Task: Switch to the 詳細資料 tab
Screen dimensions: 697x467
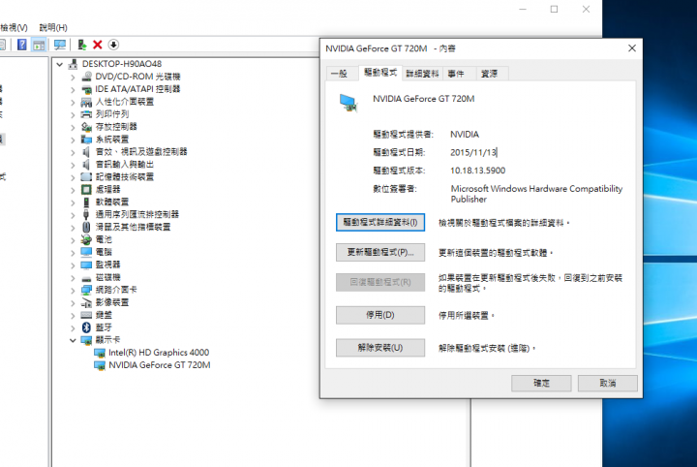Action: pyautogui.click(x=422, y=74)
